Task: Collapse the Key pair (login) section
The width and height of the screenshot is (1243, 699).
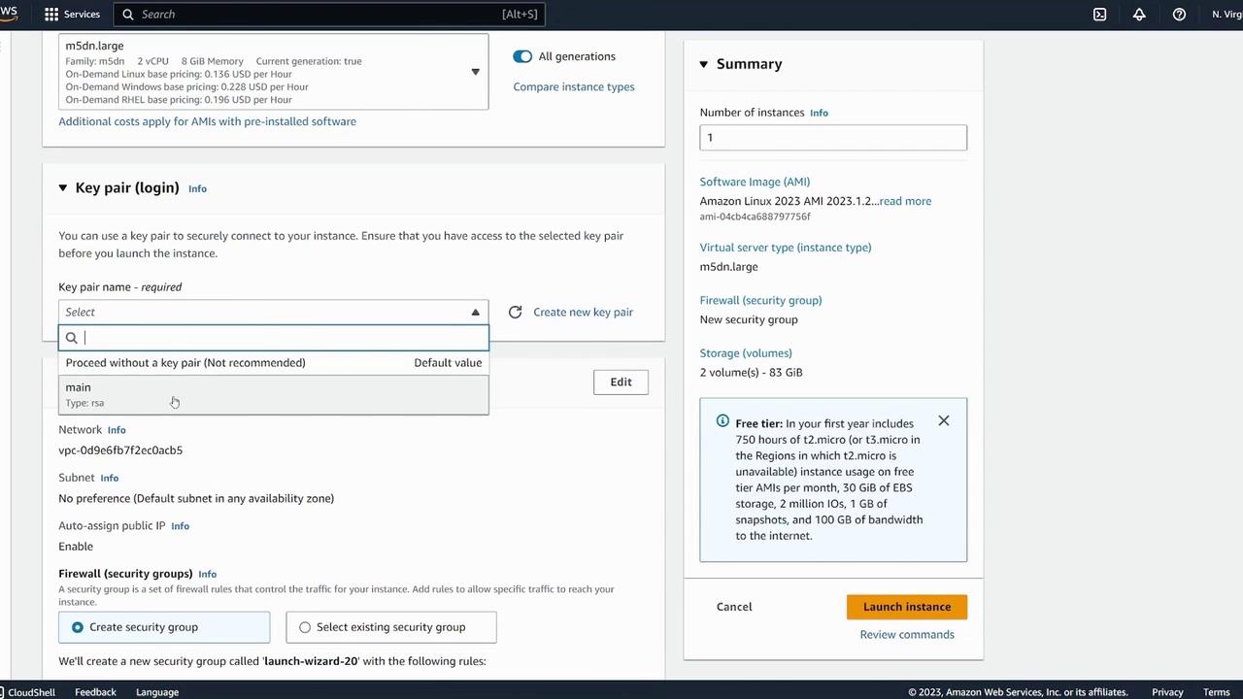Action: coord(63,188)
